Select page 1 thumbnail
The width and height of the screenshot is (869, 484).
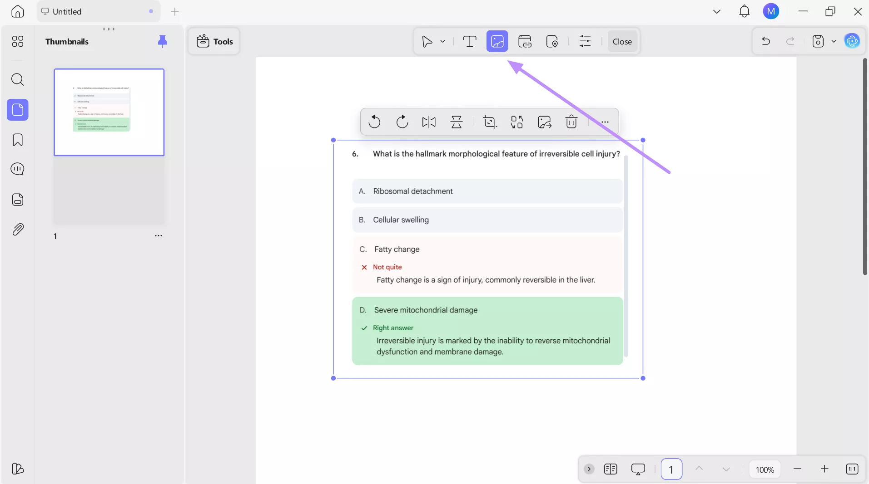tap(109, 112)
